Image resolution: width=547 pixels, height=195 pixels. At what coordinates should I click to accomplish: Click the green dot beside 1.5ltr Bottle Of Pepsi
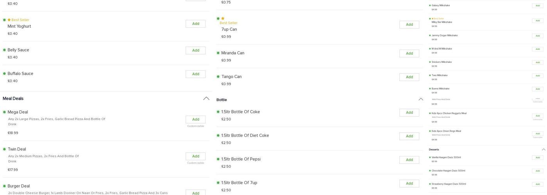tap(218, 159)
